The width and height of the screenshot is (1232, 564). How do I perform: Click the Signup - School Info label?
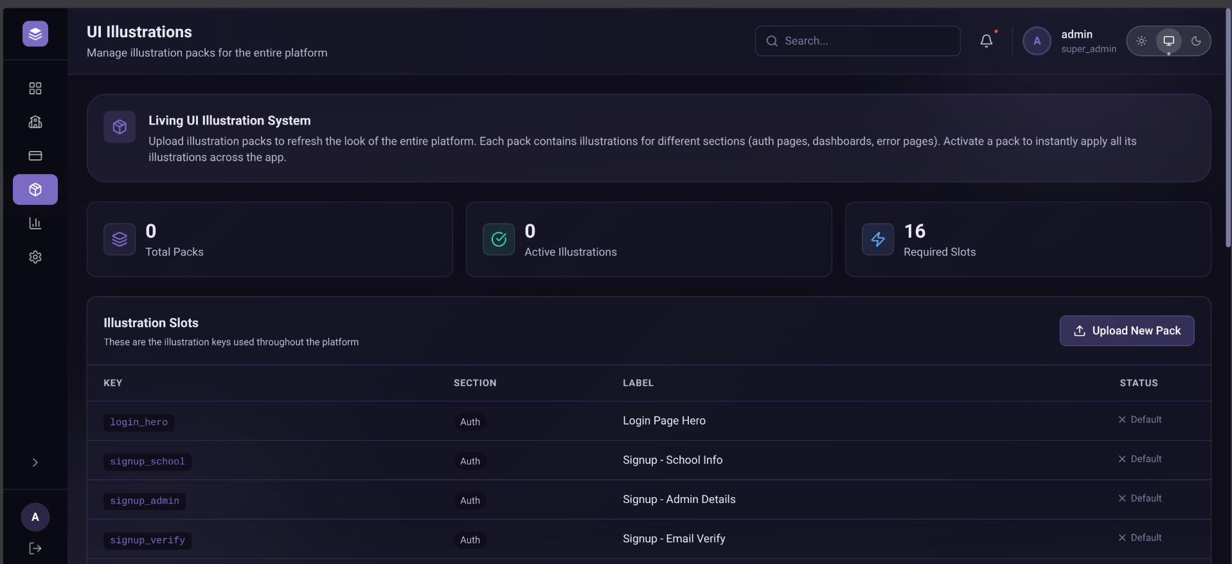tap(672, 460)
